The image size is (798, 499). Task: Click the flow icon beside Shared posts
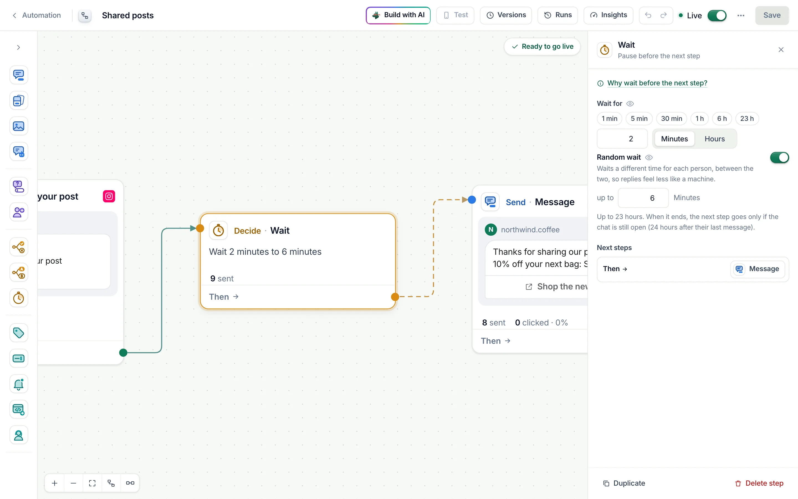pyautogui.click(x=85, y=16)
